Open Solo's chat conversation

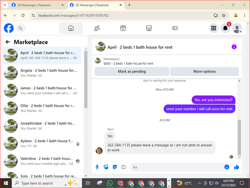pos(42,175)
